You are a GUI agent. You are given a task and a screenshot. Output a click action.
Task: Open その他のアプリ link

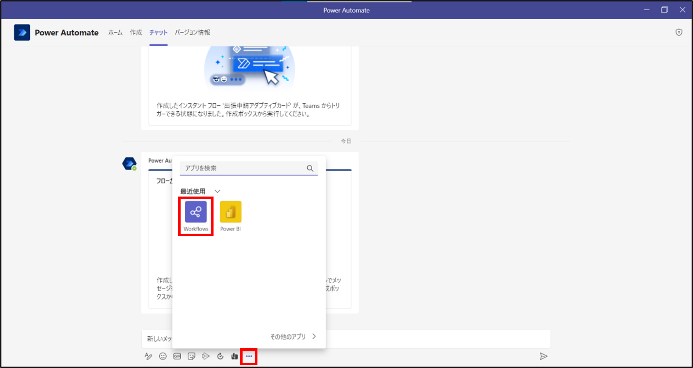point(293,337)
